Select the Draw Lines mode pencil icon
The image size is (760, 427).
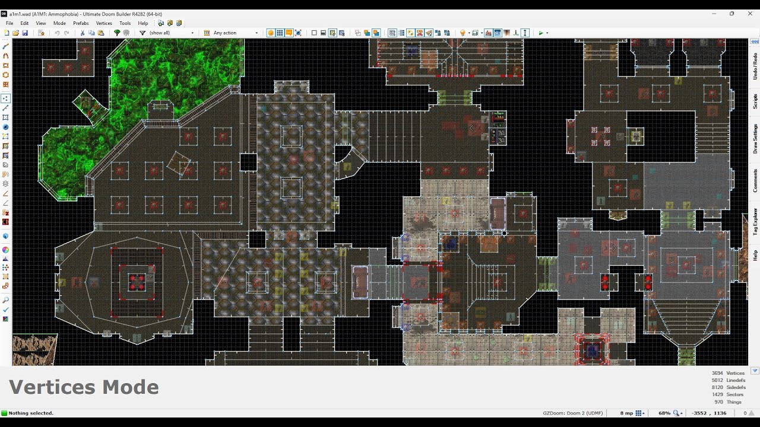pyautogui.click(x=6, y=46)
